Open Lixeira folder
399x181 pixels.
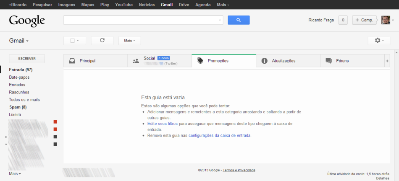tap(15, 115)
